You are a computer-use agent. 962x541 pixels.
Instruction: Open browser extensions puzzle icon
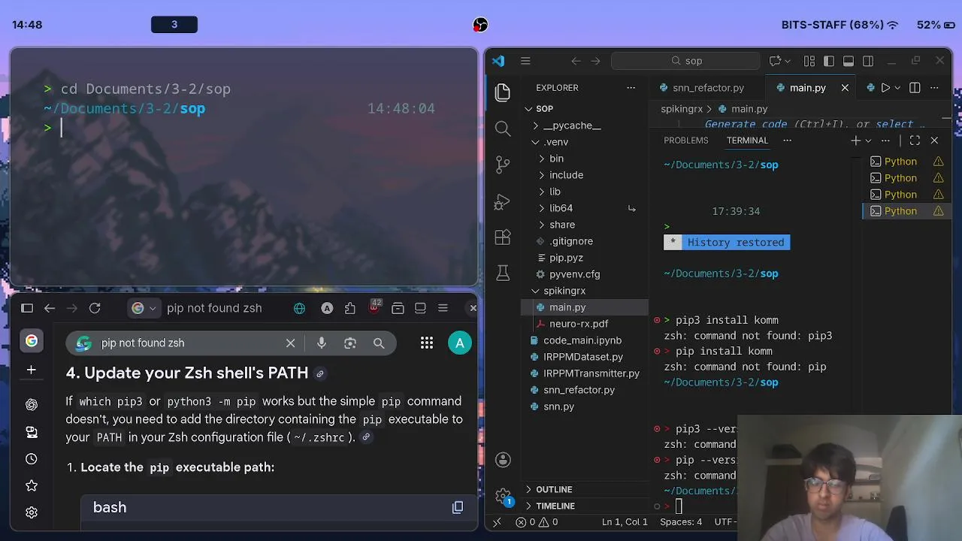click(x=350, y=308)
